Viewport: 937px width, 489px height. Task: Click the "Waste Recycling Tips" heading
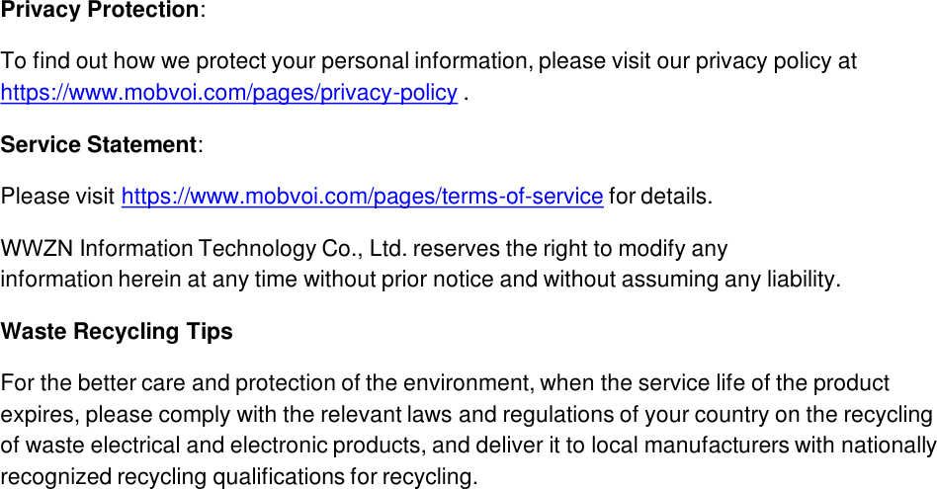click(117, 332)
